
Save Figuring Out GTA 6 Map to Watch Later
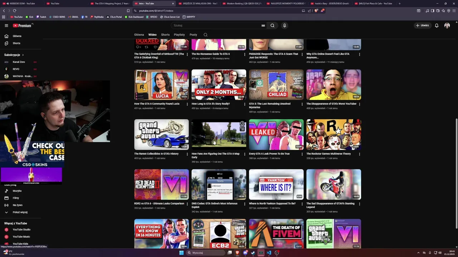(x=242, y=123)
